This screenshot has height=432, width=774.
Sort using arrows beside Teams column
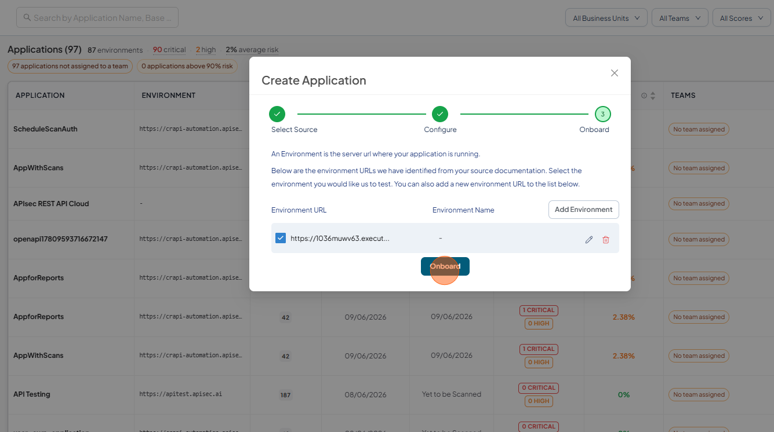(x=653, y=96)
